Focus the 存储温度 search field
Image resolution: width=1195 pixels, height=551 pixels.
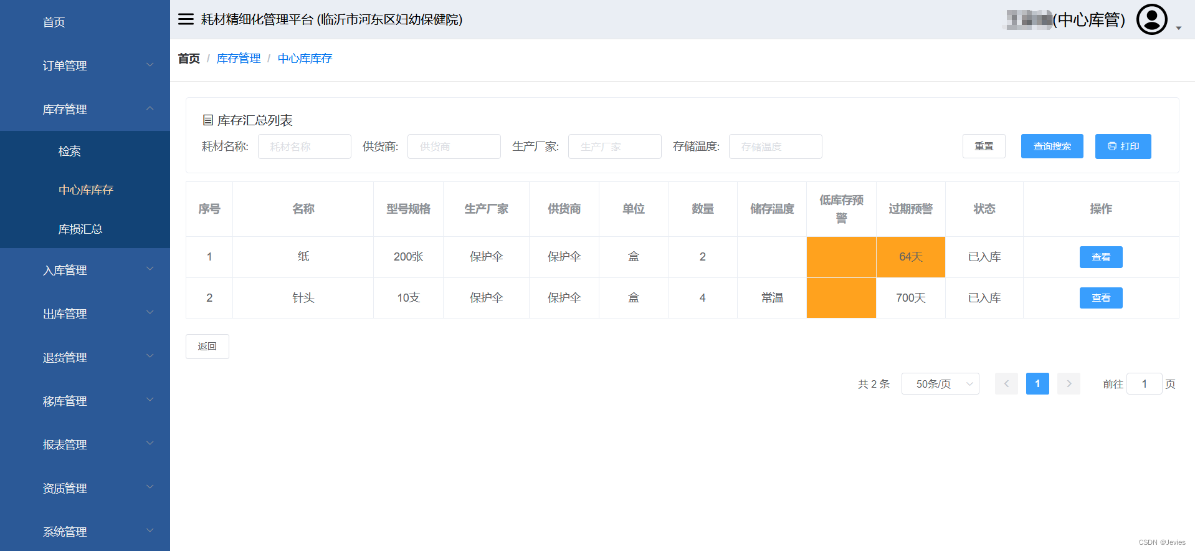776,146
